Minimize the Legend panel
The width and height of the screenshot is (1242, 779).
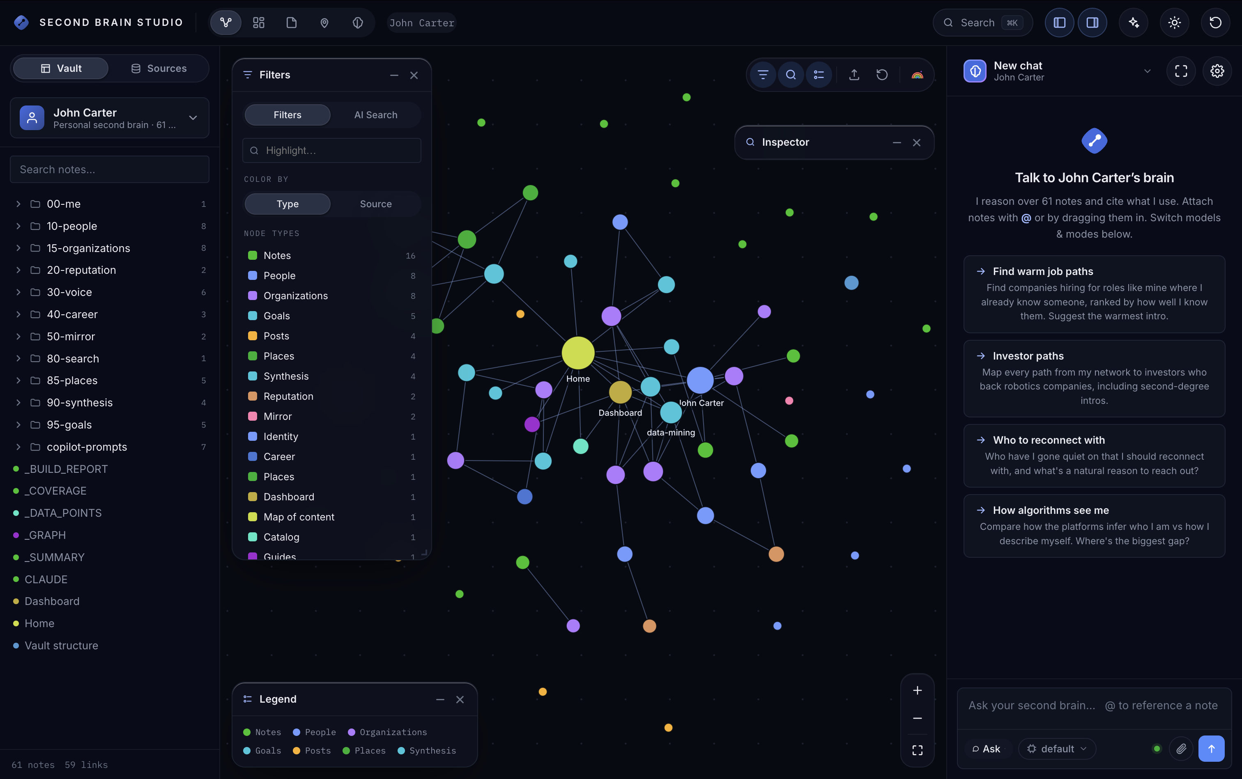point(440,700)
